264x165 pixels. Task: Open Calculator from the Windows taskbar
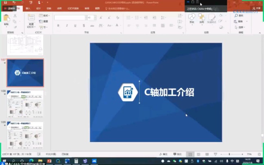coord(76,161)
